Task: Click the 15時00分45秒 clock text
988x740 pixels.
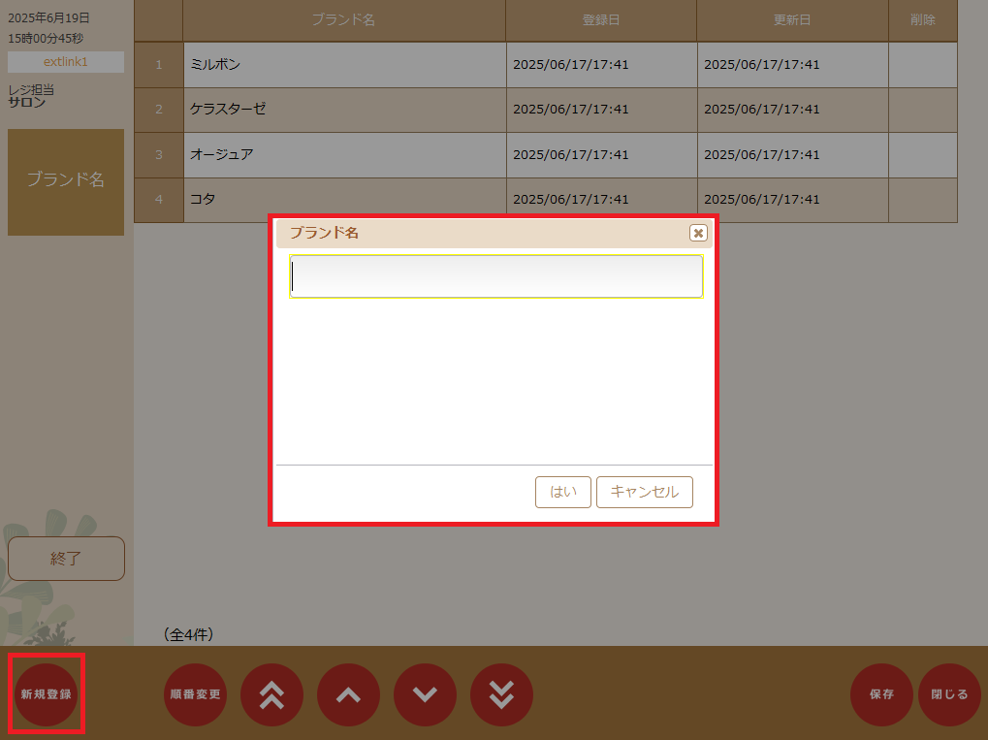Action: coord(46,39)
